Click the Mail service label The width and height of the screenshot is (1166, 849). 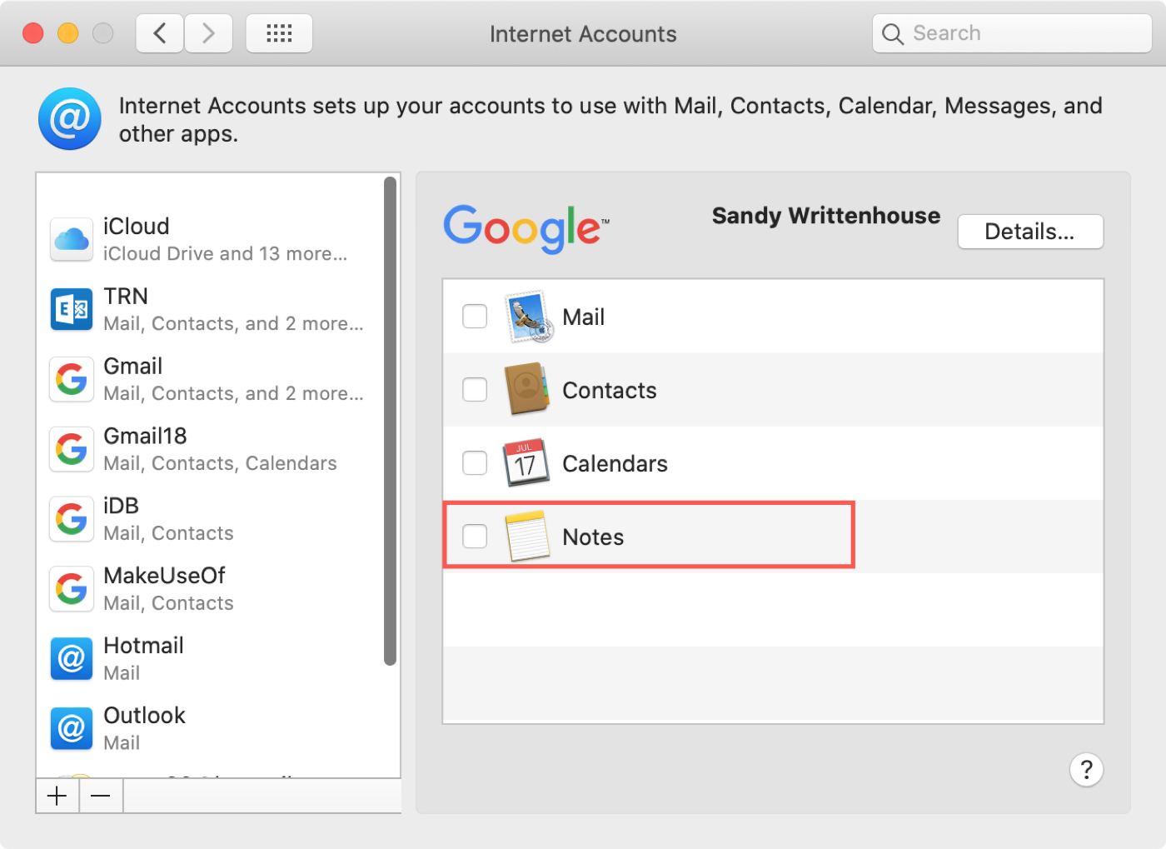click(584, 317)
